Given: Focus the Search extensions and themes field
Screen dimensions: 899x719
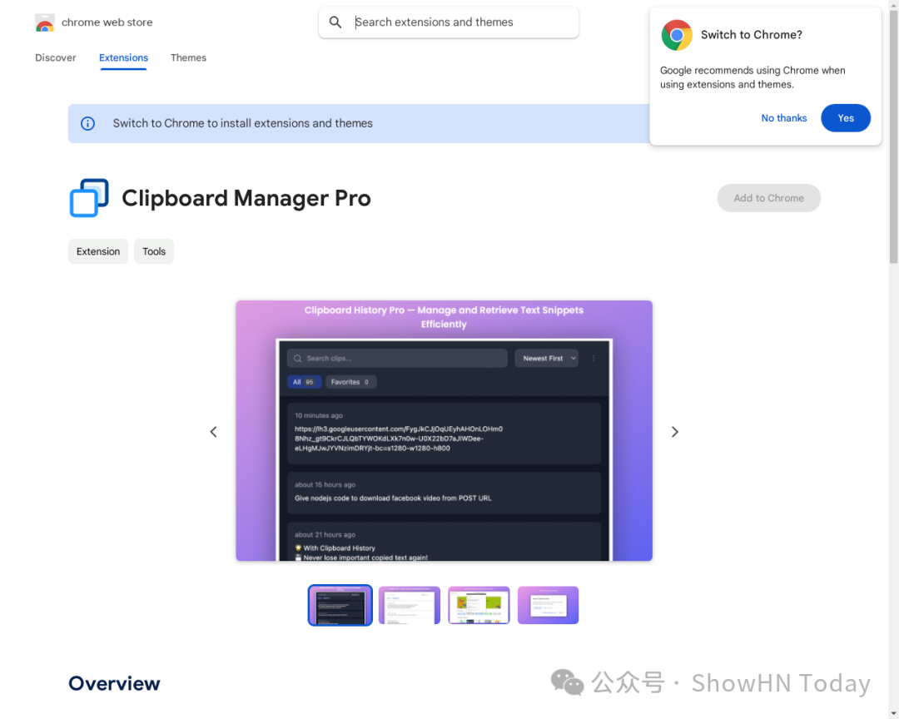Looking at the screenshot, I should pyautogui.click(x=449, y=22).
